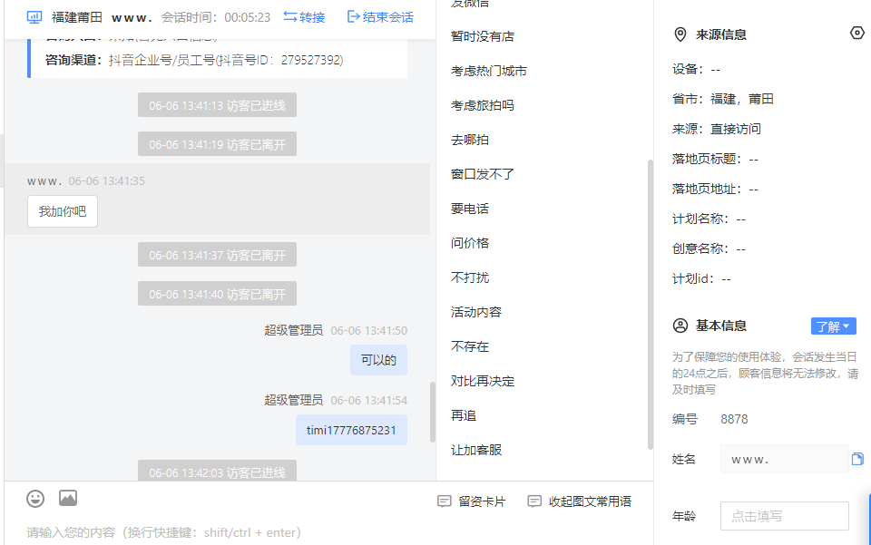
Task: Click the 姓名 input field with w w w .
Action: click(x=784, y=459)
